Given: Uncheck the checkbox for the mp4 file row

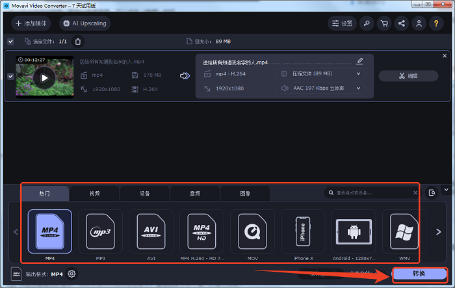Looking at the screenshot, I should 11,76.
